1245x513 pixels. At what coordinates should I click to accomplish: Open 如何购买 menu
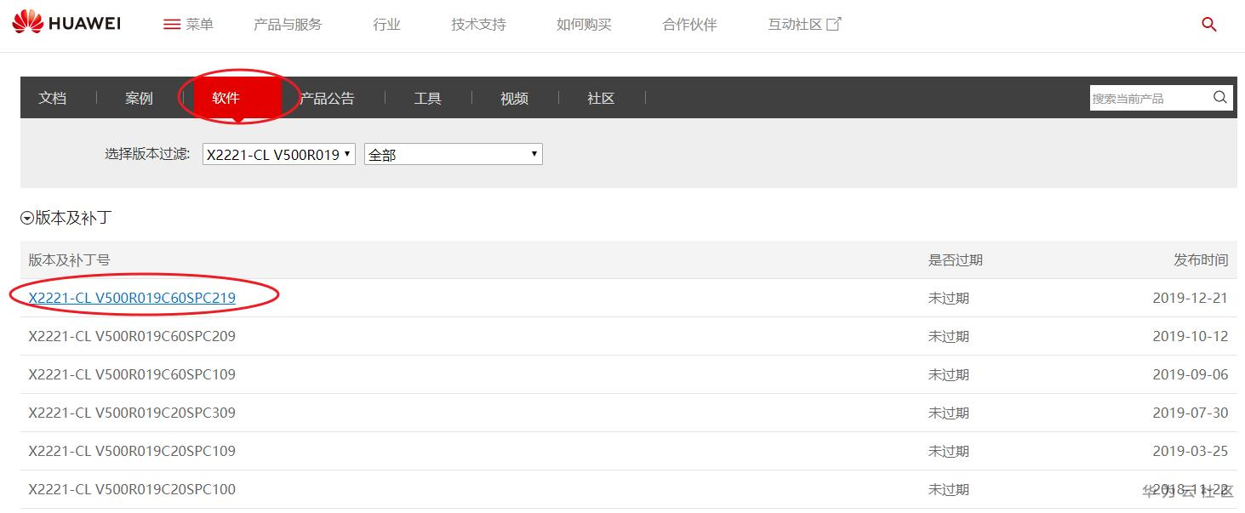pyautogui.click(x=584, y=25)
